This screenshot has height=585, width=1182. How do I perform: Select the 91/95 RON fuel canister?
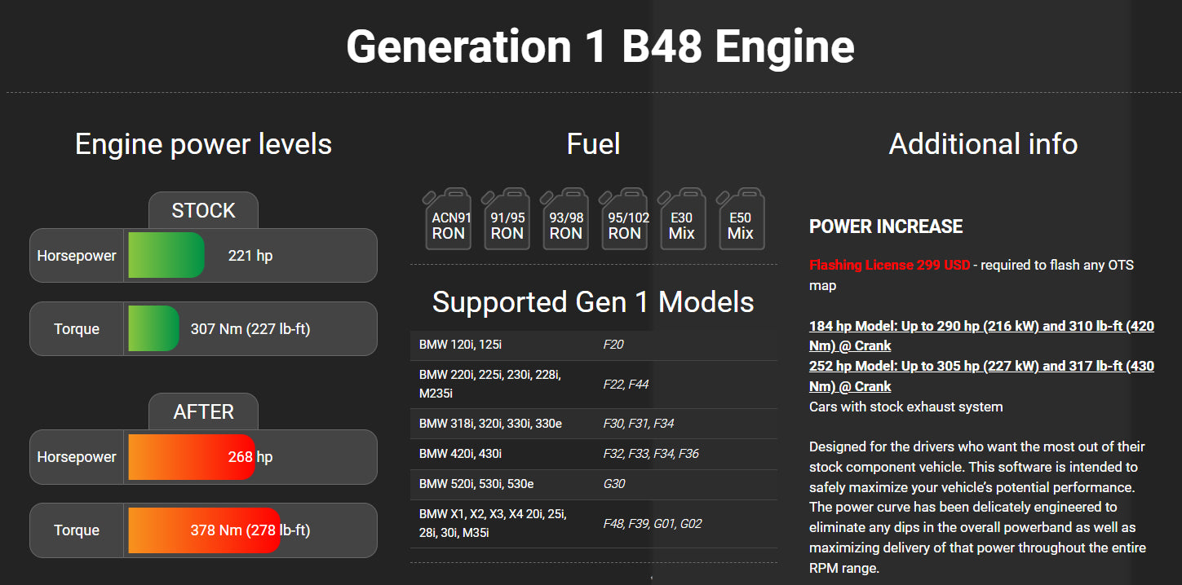(x=507, y=218)
